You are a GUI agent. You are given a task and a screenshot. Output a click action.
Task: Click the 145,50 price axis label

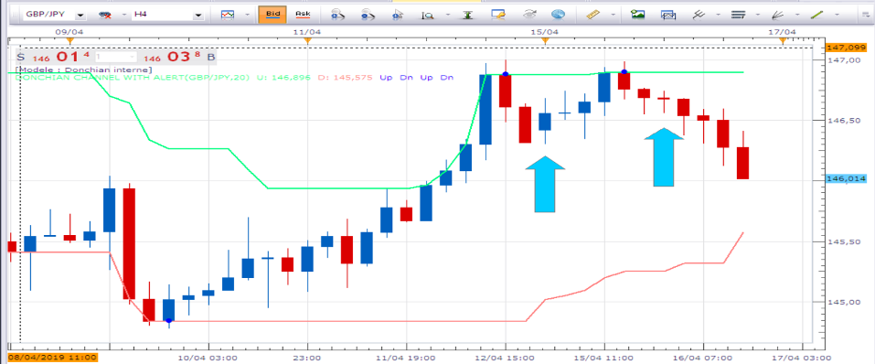[x=843, y=241]
